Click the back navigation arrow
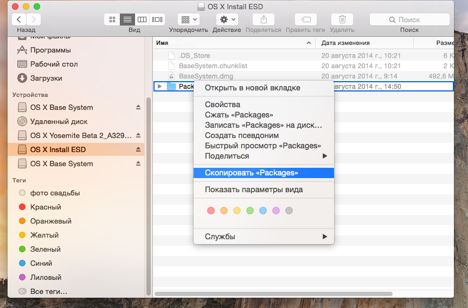 pos(19,19)
